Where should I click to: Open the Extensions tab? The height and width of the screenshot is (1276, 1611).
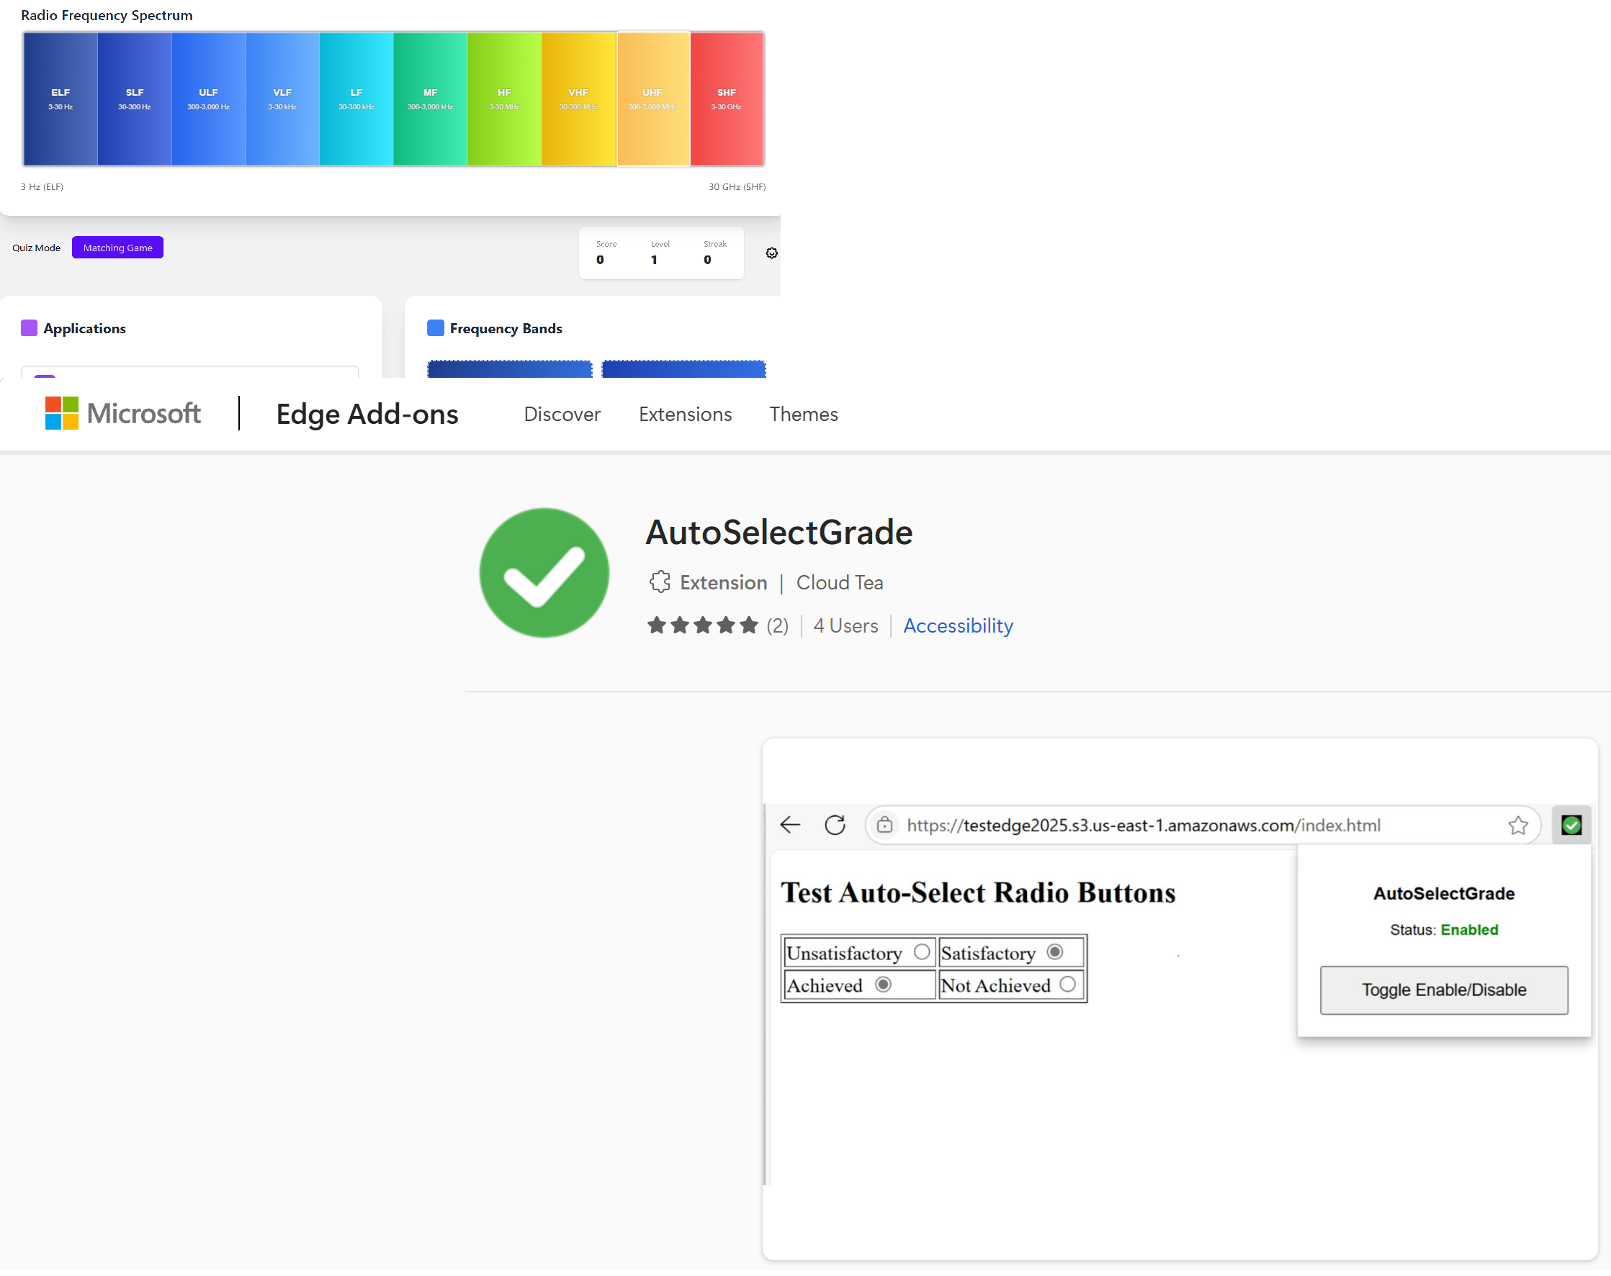[685, 415]
